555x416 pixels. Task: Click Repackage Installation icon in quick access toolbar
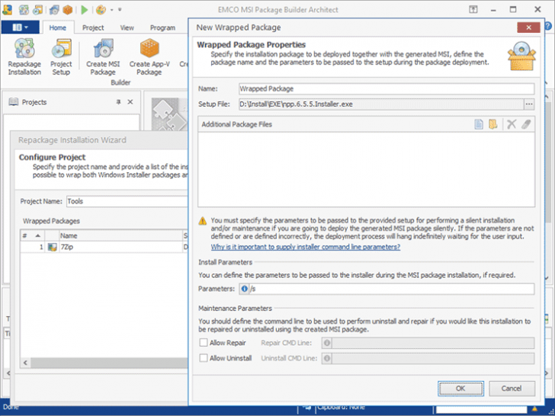[24, 10]
